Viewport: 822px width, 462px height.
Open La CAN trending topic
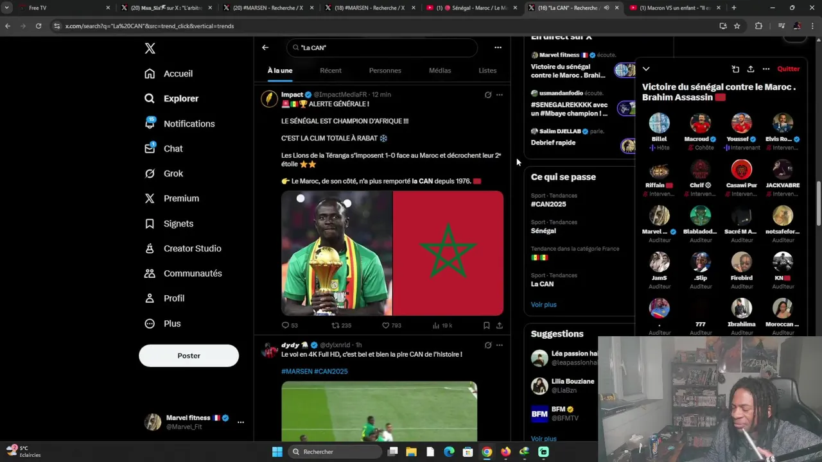pyautogui.click(x=542, y=284)
